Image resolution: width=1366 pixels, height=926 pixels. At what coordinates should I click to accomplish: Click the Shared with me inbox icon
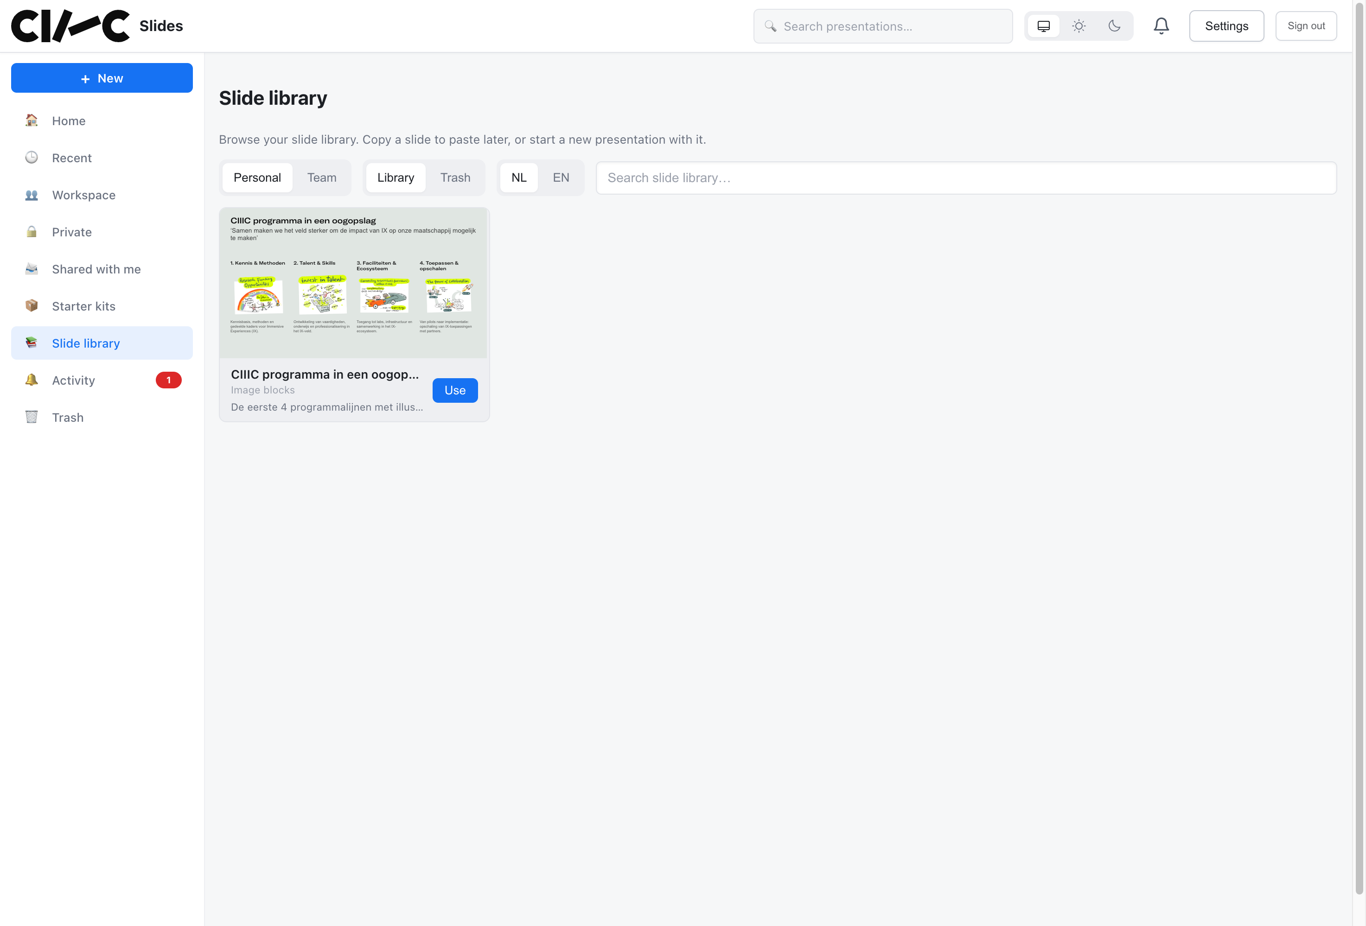click(32, 268)
